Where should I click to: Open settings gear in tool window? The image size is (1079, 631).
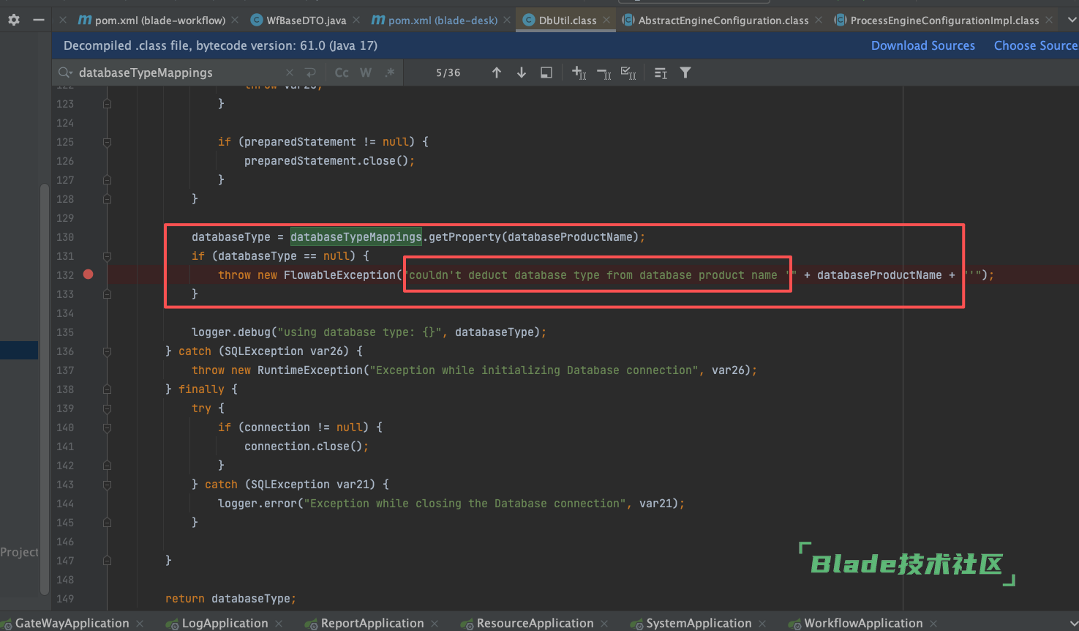point(14,20)
